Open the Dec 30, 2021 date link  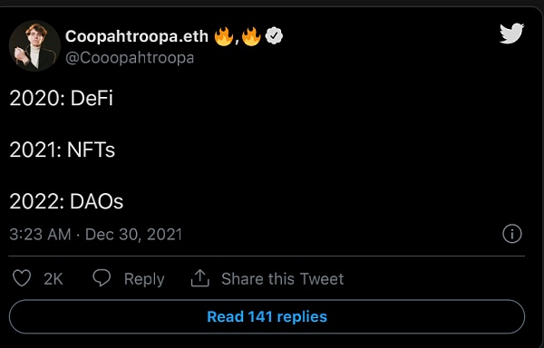point(133,235)
